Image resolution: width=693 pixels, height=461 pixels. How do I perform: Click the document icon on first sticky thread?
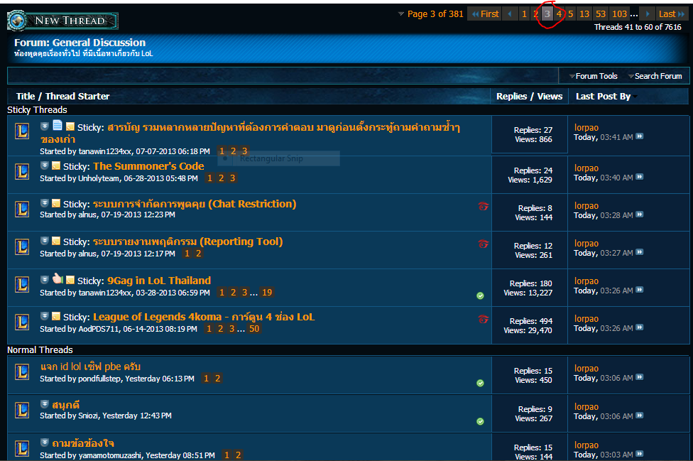[x=58, y=125]
